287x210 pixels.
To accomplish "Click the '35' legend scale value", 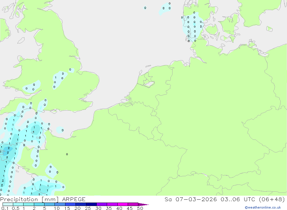I will click(109, 208).
